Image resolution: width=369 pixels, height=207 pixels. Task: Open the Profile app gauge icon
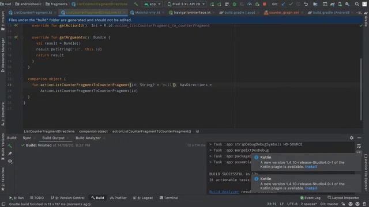pyautogui.click(x=250, y=4)
